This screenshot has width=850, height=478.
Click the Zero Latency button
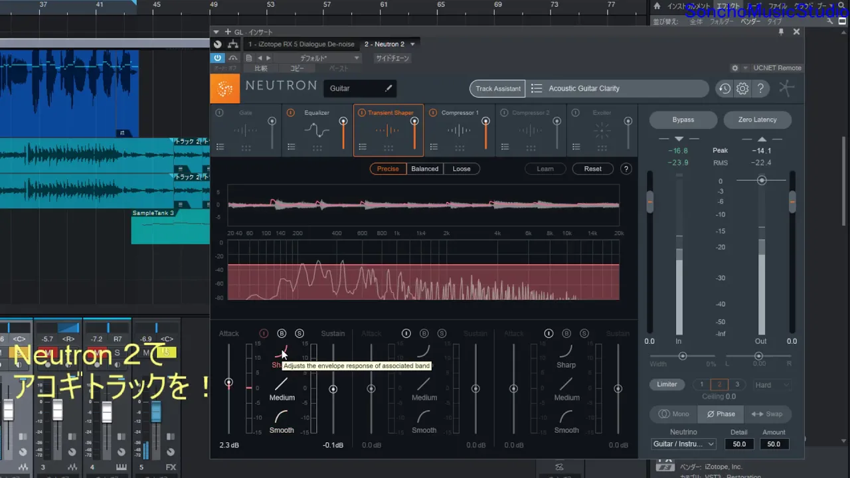click(757, 119)
